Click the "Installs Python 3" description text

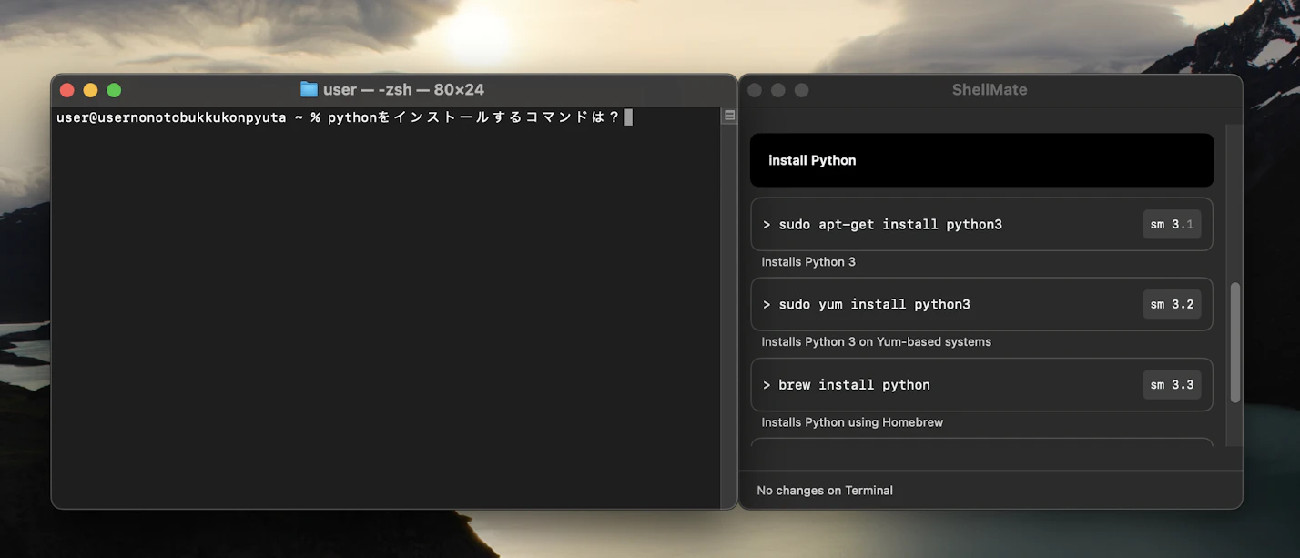[808, 261]
